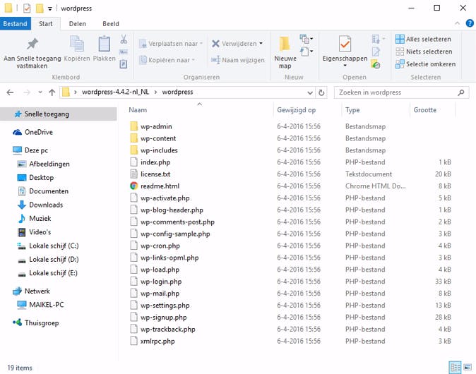Click the Chrome icon of readme.html
Image resolution: width=476 pixels, height=374 pixels.
click(133, 186)
